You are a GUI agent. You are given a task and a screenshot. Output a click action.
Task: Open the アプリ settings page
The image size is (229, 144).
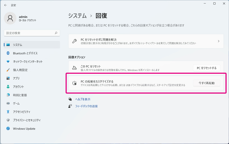point(32,78)
